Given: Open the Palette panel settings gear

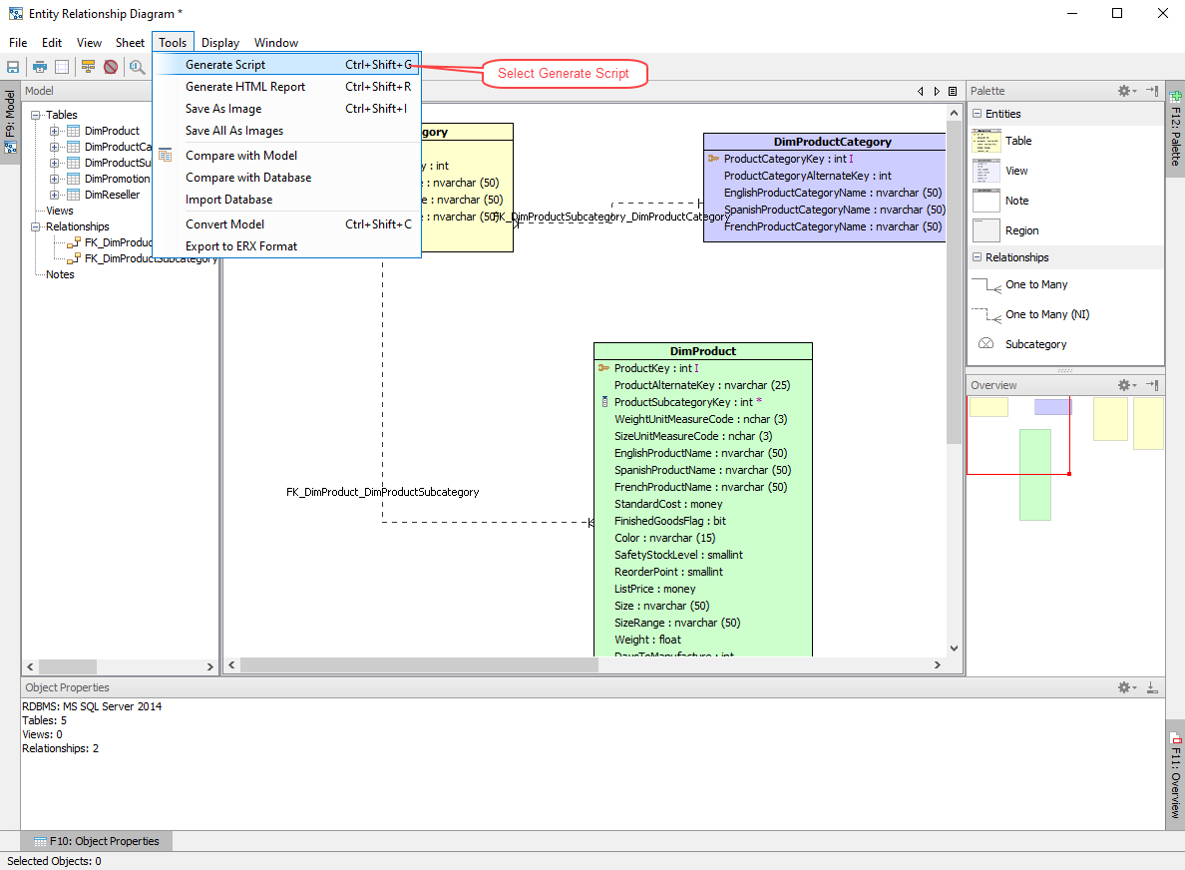Looking at the screenshot, I should point(1125,90).
